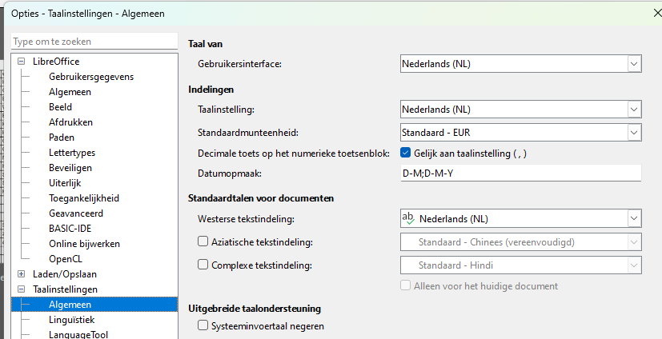Select Gebruikersgegevens in the tree
Image resolution: width=662 pixels, height=339 pixels.
[90, 77]
